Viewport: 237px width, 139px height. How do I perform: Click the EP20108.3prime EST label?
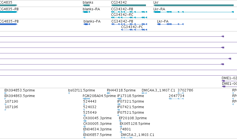point(133,118)
